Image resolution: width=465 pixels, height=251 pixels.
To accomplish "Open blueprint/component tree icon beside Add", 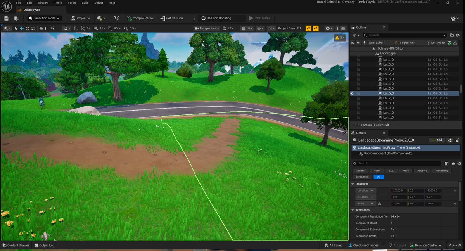I will point(449,140).
